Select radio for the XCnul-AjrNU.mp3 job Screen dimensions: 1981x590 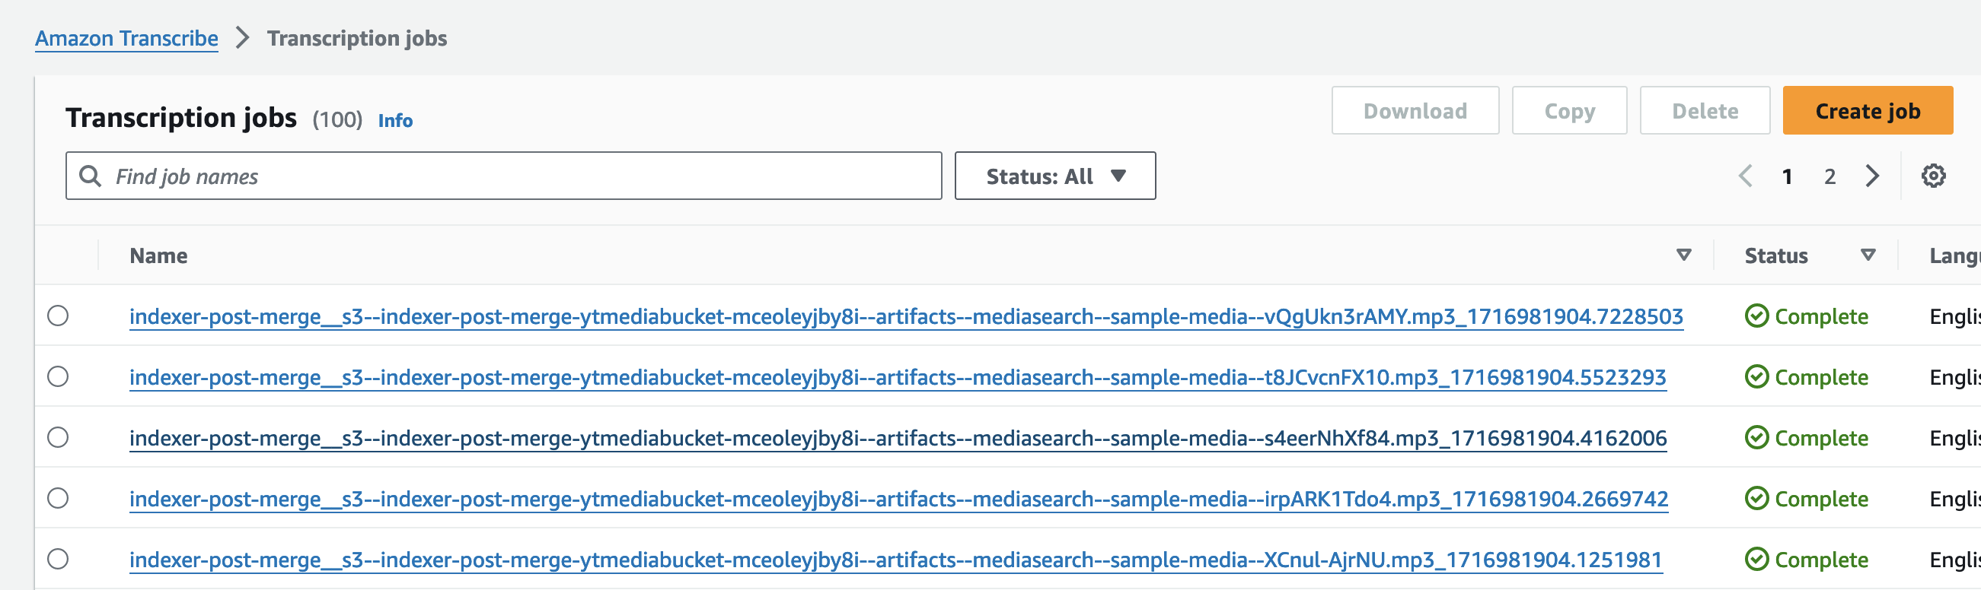click(x=58, y=559)
